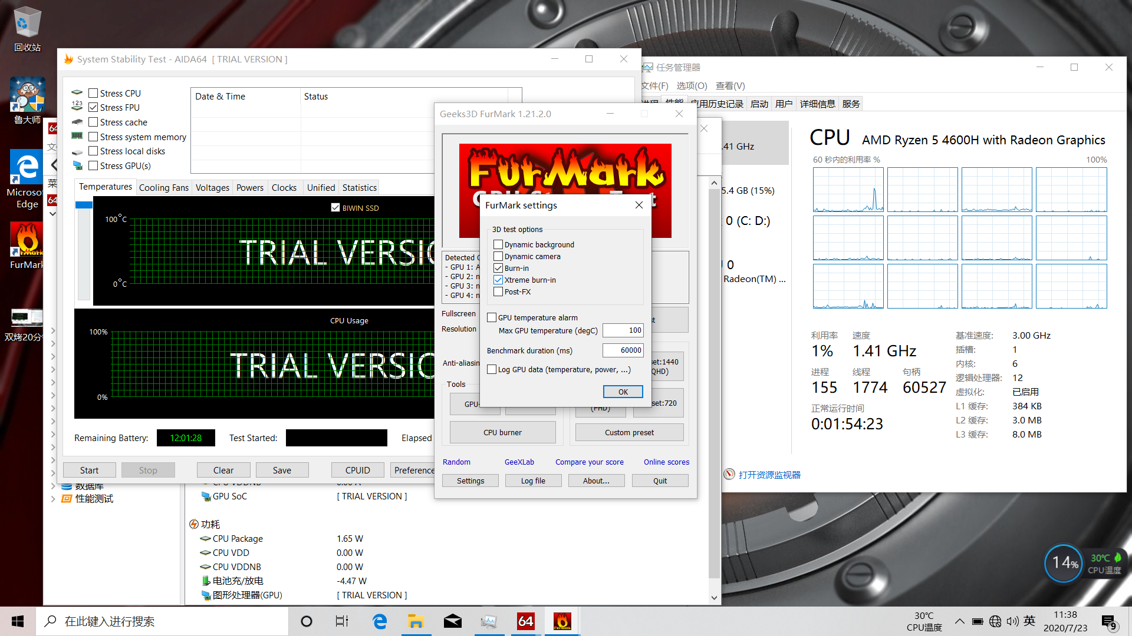Enable the Post-FX option
This screenshot has width=1132, height=636.
point(498,291)
